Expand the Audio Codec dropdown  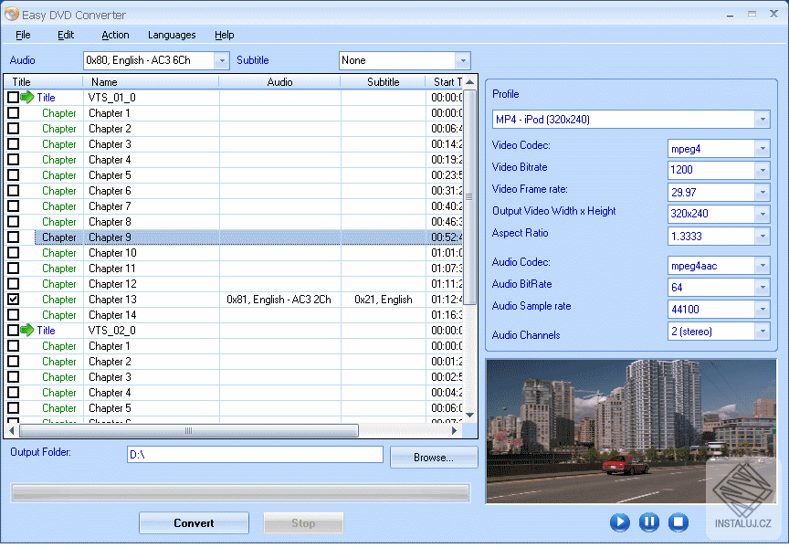tap(763, 265)
